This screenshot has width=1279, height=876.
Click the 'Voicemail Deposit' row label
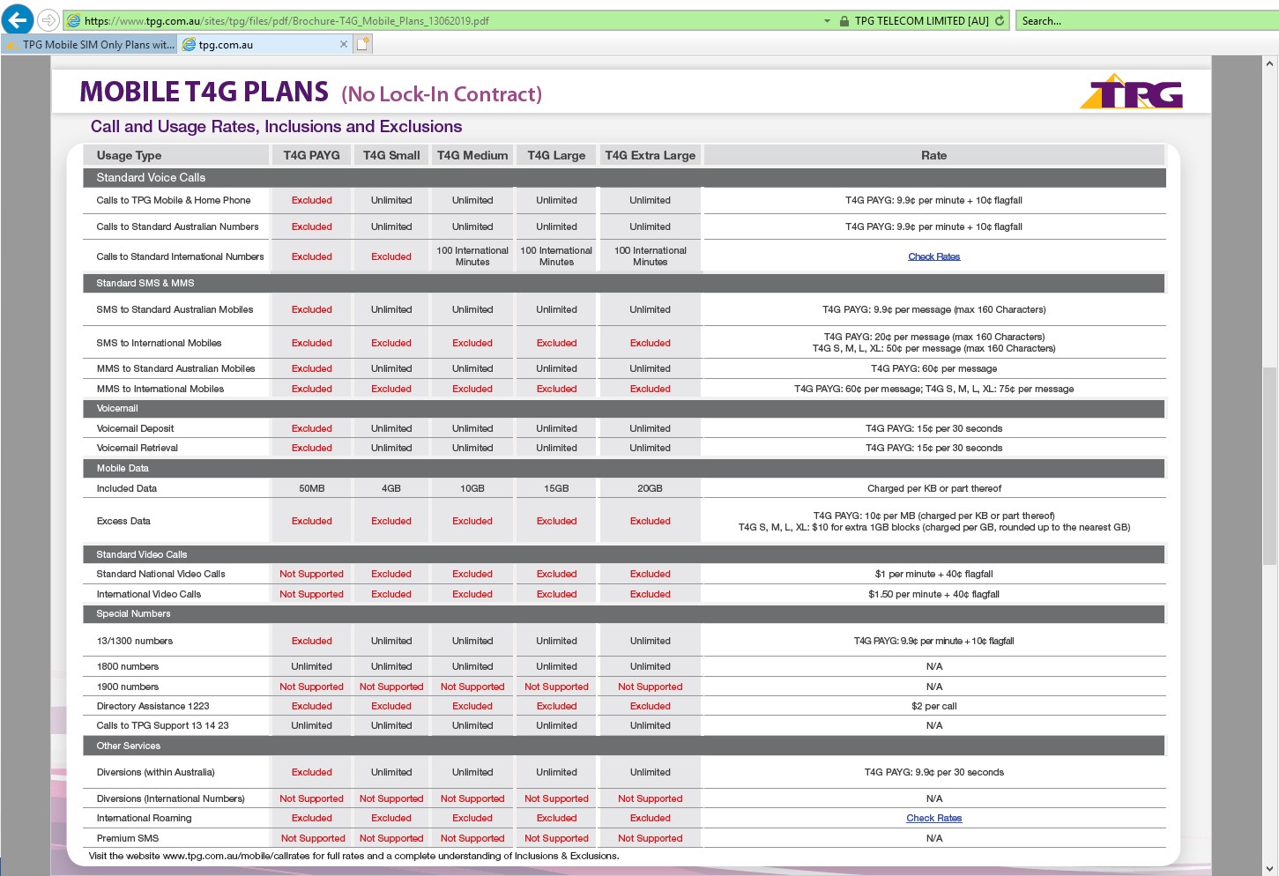[135, 428]
